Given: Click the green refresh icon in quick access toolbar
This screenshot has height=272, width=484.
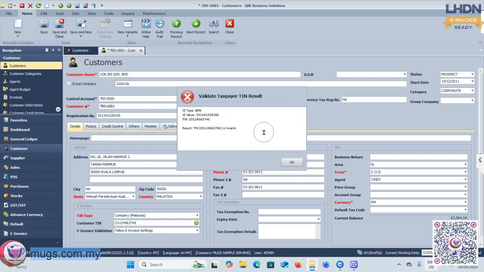Looking at the screenshot, I should [x=38, y=6].
